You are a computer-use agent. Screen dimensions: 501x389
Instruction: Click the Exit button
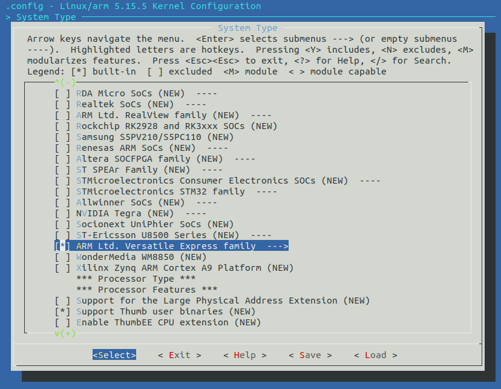[x=180, y=355]
